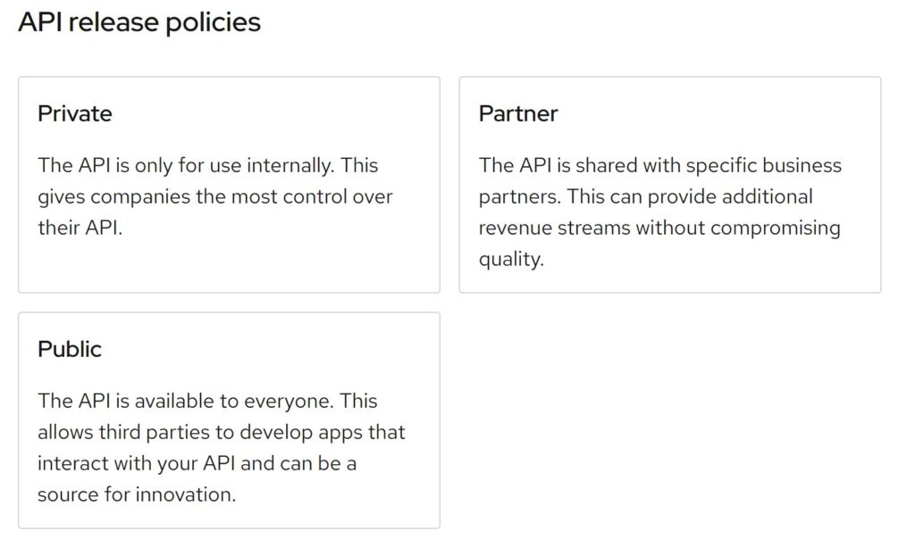The width and height of the screenshot is (915, 548).
Task: Select the Private policy card
Action: 229,185
